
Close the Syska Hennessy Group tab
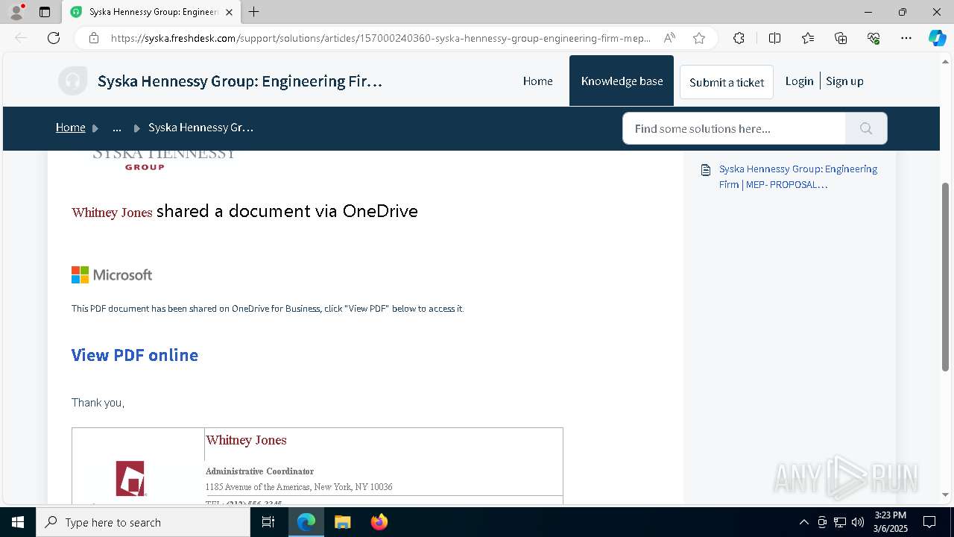point(230,12)
